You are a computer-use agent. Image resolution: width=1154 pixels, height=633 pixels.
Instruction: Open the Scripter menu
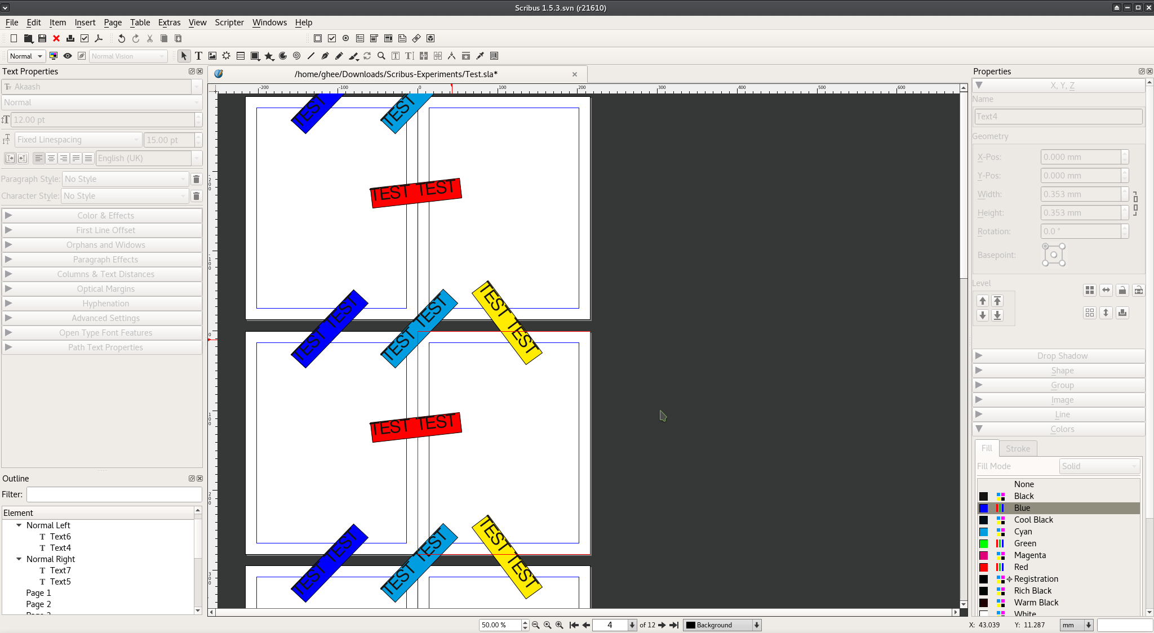pos(229,23)
